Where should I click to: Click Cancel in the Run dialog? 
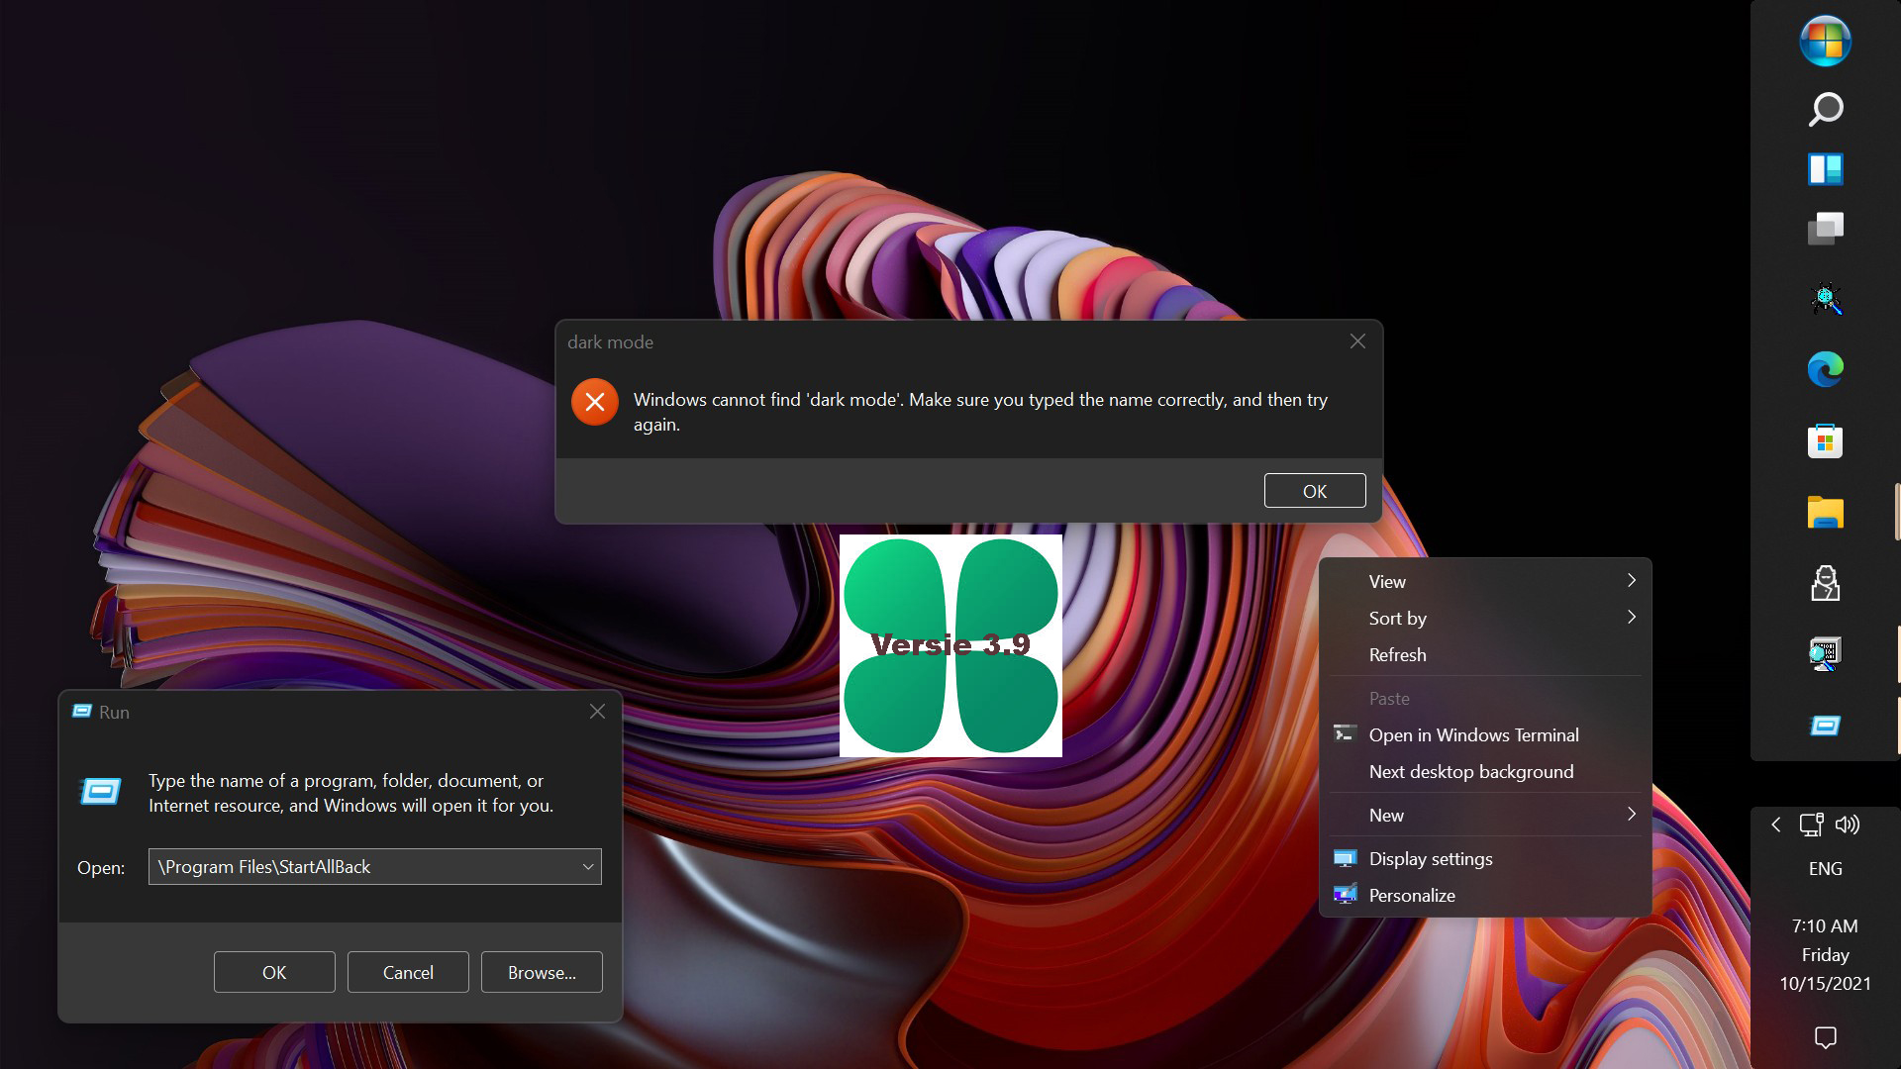[408, 972]
